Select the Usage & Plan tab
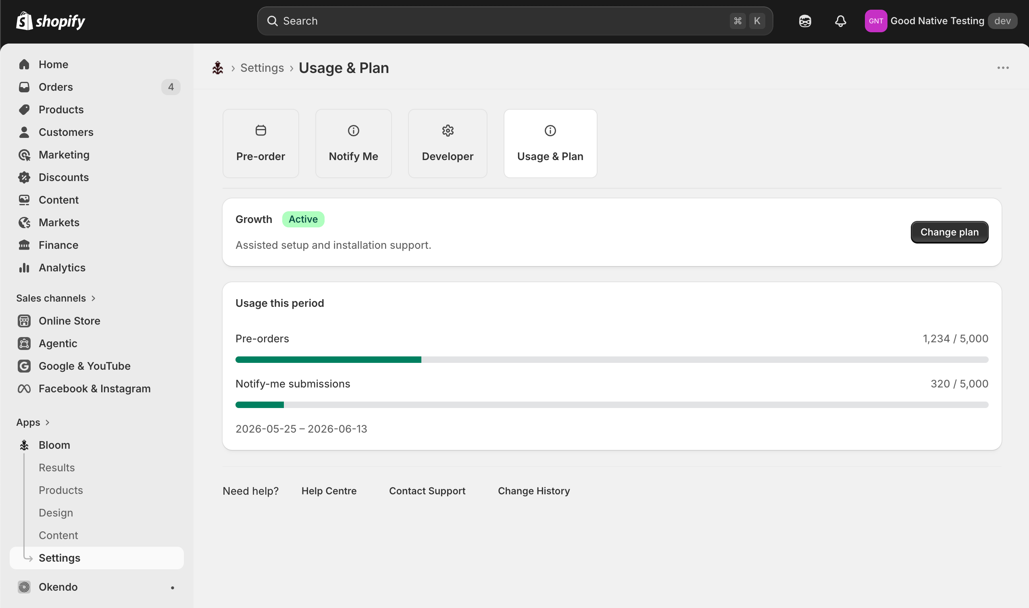The width and height of the screenshot is (1029, 608). pyautogui.click(x=550, y=144)
